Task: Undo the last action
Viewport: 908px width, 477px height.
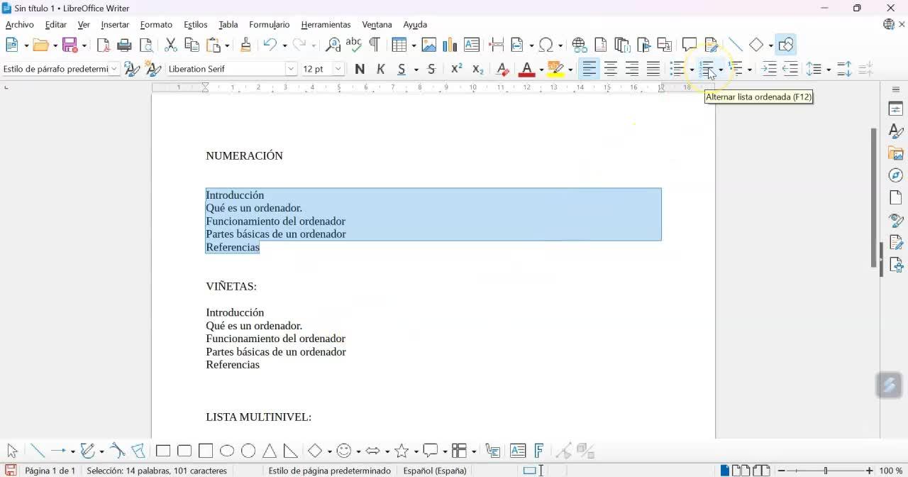Action: [x=270, y=45]
